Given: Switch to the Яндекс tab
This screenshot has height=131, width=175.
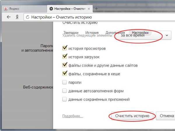Looking at the screenshot, I should 24,9.
